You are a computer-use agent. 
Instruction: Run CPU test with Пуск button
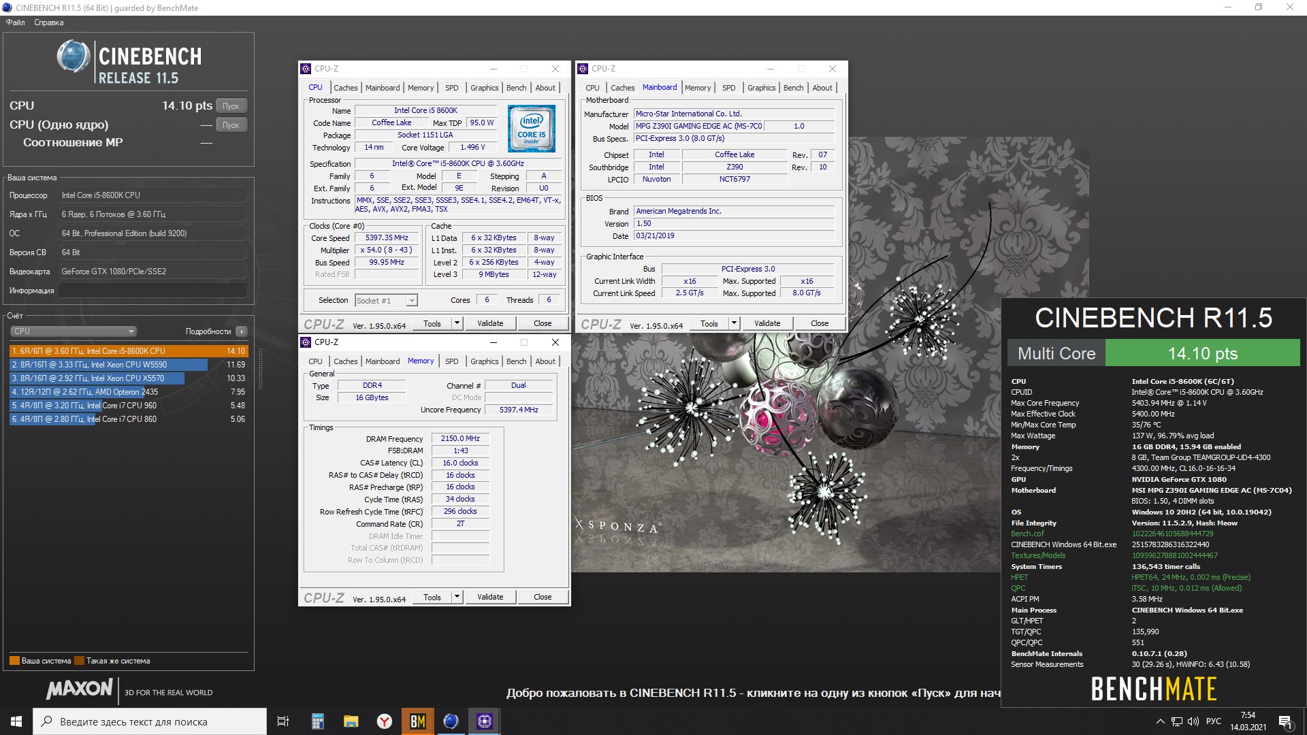tap(231, 106)
